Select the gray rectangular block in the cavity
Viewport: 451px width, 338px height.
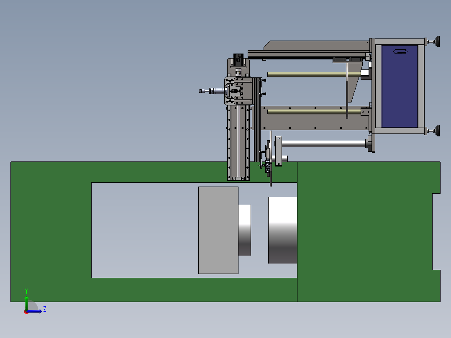coord(218,230)
